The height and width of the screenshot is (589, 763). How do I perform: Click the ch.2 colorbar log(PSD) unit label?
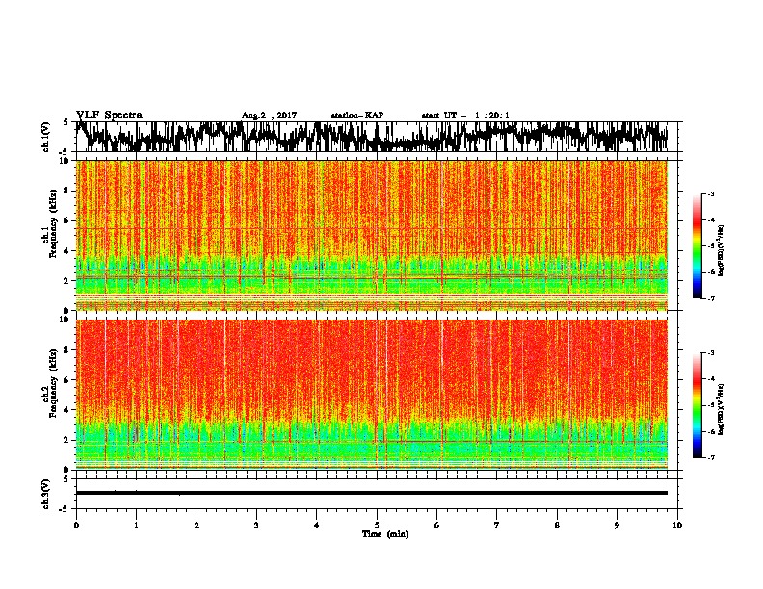click(x=721, y=409)
